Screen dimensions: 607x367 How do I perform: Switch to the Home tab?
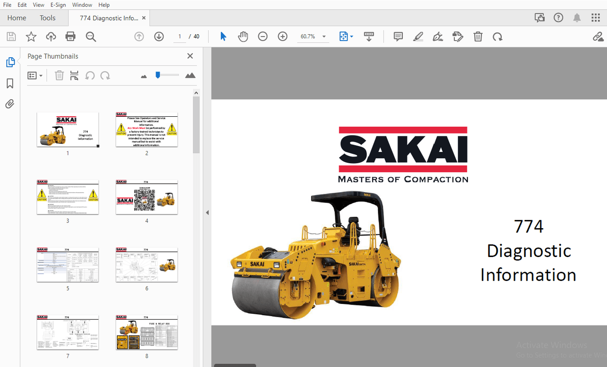[x=17, y=18]
